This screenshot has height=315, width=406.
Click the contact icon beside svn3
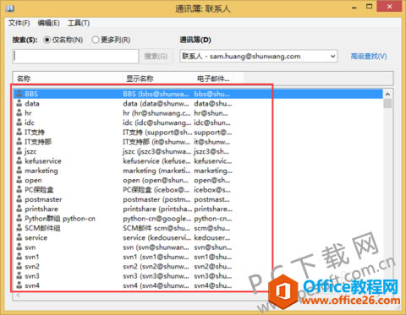19,275
